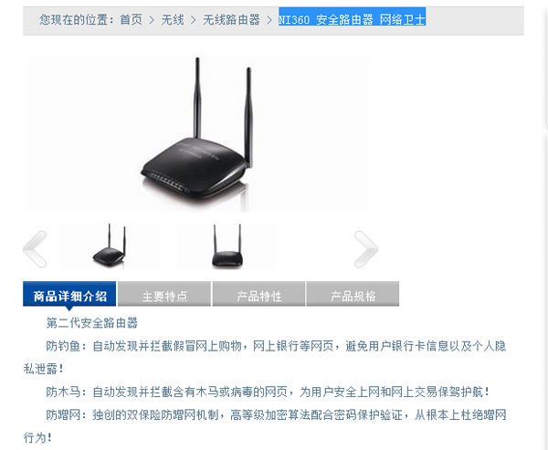The width and height of the screenshot is (548, 450).
Task: Click the next image right arrow
Action: click(366, 249)
